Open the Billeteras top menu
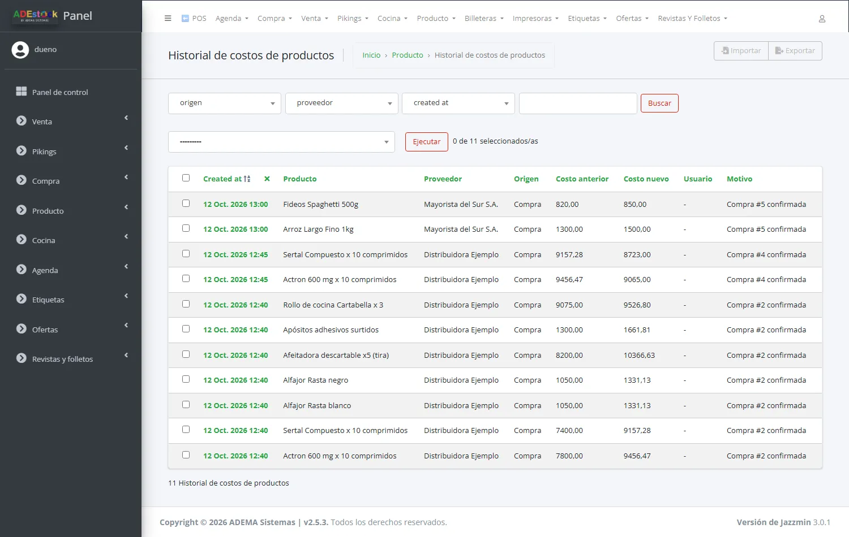The width and height of the screenshot is (849, 537). [x=484, y=19]
